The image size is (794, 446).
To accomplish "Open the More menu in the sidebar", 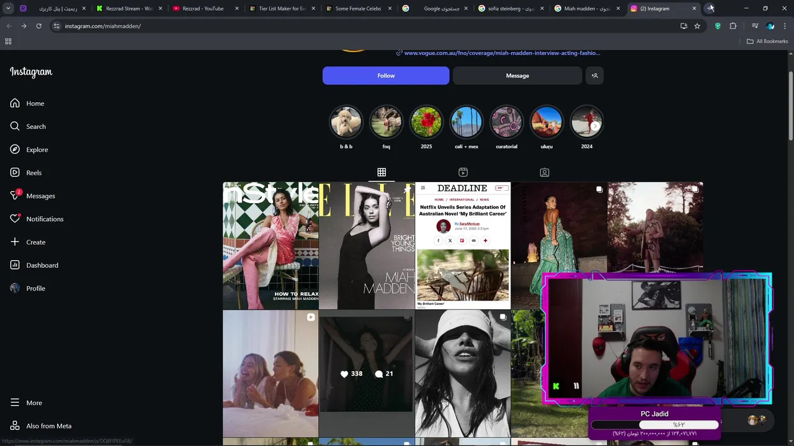I will pos(26,403).
